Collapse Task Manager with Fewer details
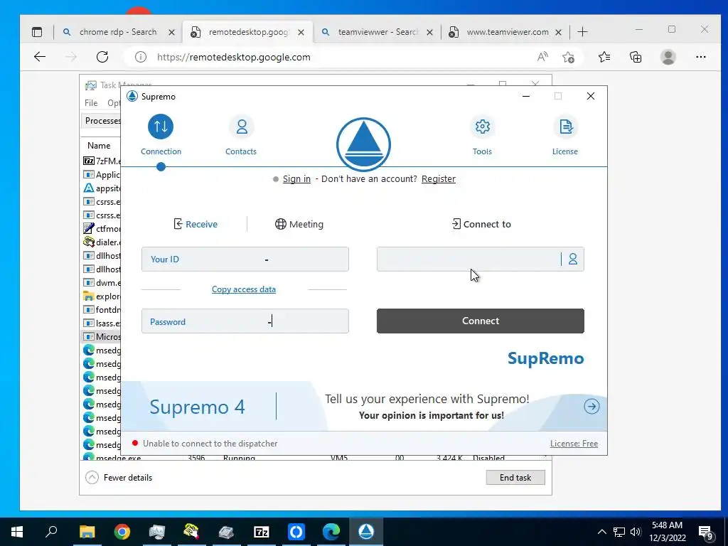This screenshot has width=728, height=546. pos(119,477)
